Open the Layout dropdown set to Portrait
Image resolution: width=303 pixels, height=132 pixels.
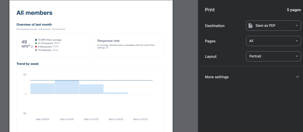pyautogui.click(x=273, y=56)
